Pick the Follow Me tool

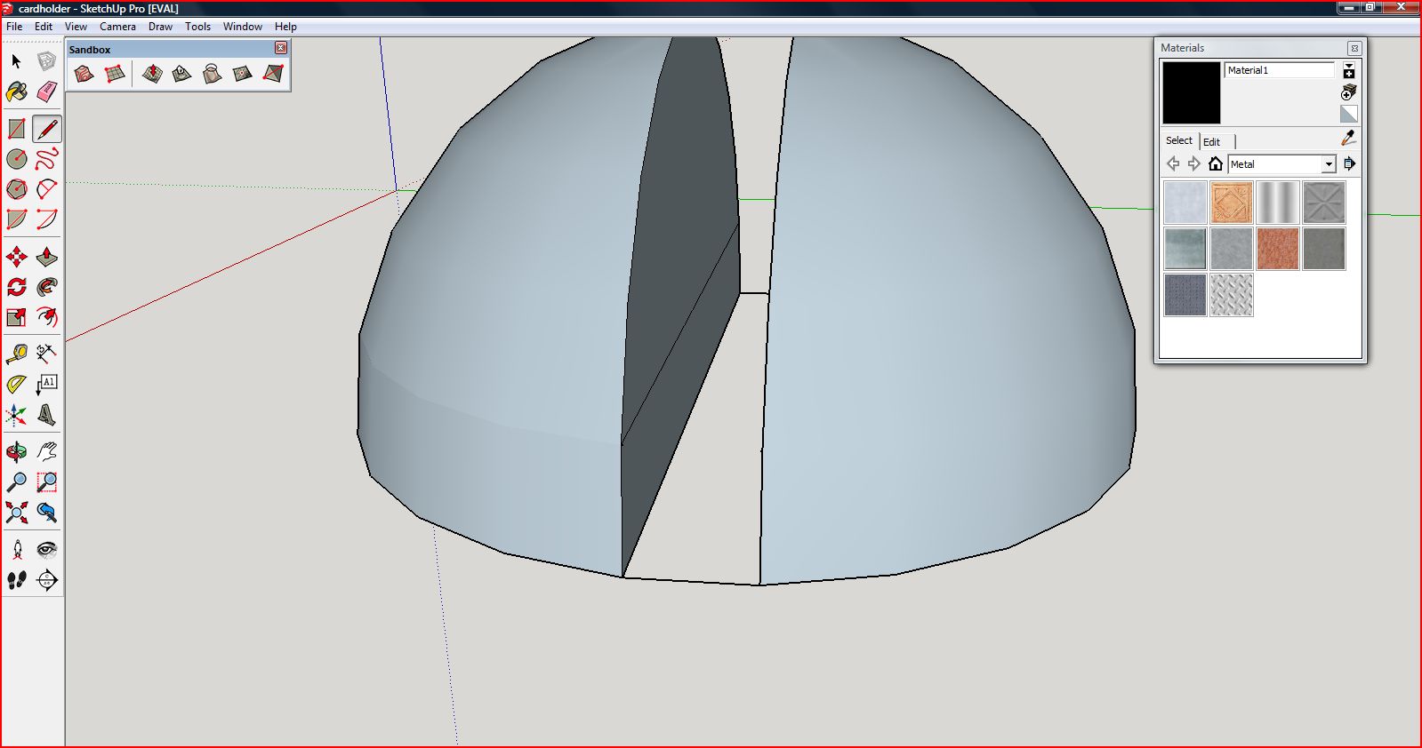click(x=46, y=287)
